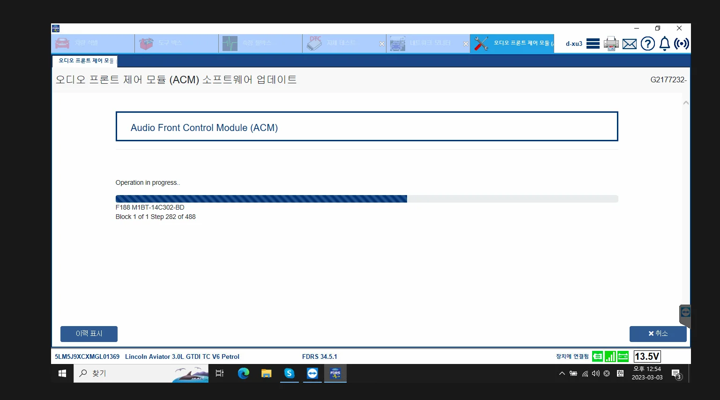
Task: Switch the Korean 한 input mode indicator
Action: tap(620, 373)
